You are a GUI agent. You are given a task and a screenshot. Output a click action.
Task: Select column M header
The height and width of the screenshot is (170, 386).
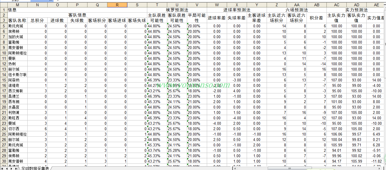click(17, 5)
